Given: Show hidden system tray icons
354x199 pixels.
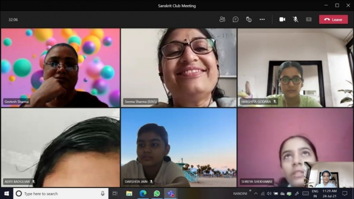Looking at the screenshot, I should pyautogui.click(x=256, y=194).
